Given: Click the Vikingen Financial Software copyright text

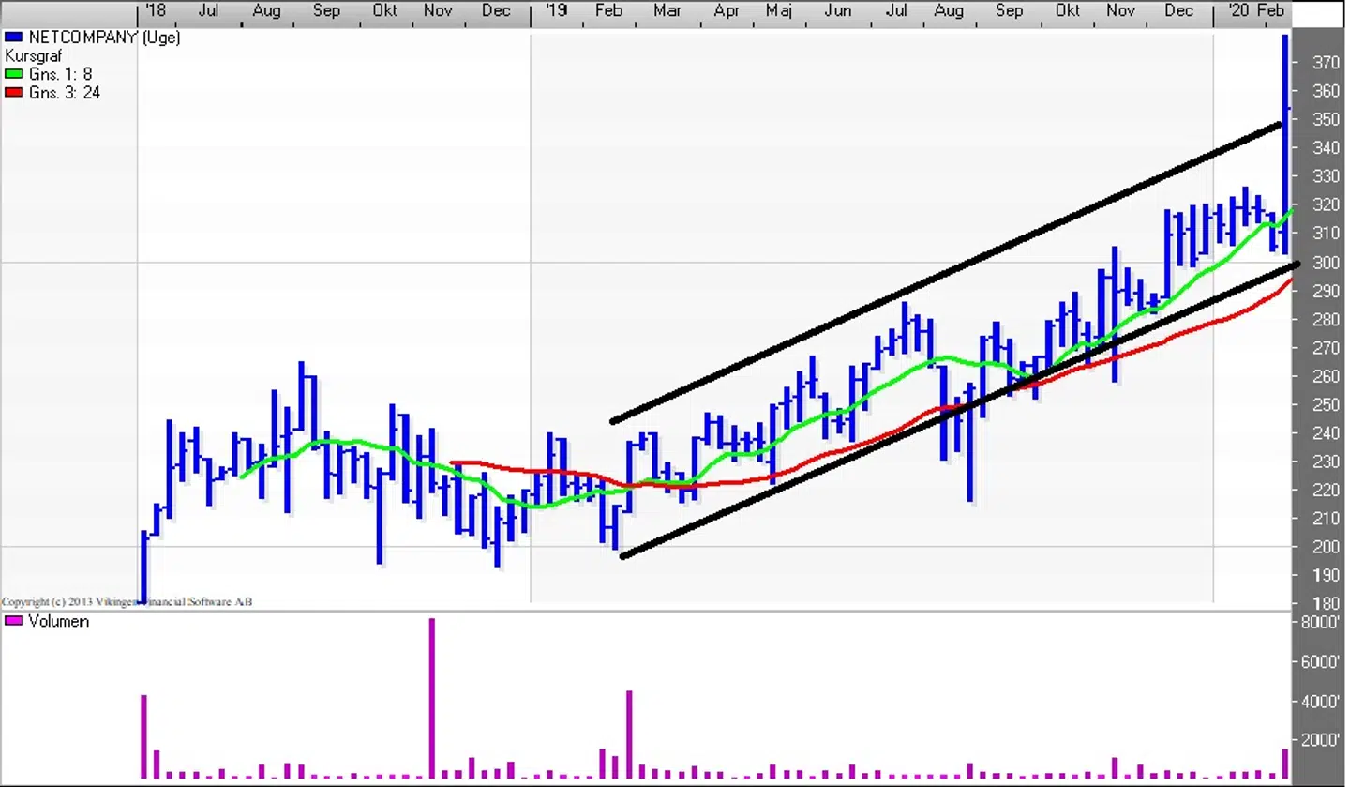Looking at the screenshot, I should 127,601.
